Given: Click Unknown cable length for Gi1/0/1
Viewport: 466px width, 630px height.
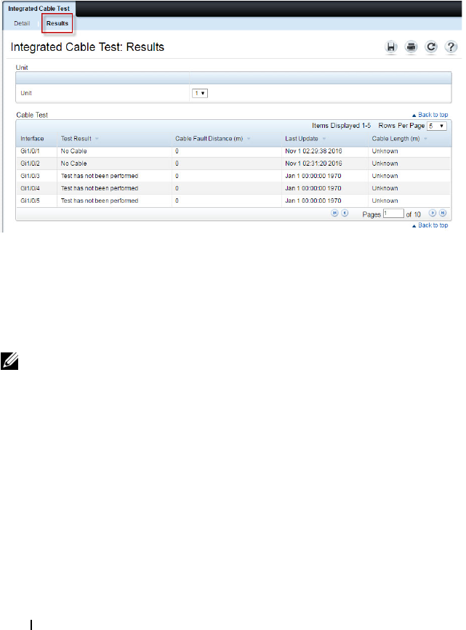Looking at the screenshot, I should 385,151.
